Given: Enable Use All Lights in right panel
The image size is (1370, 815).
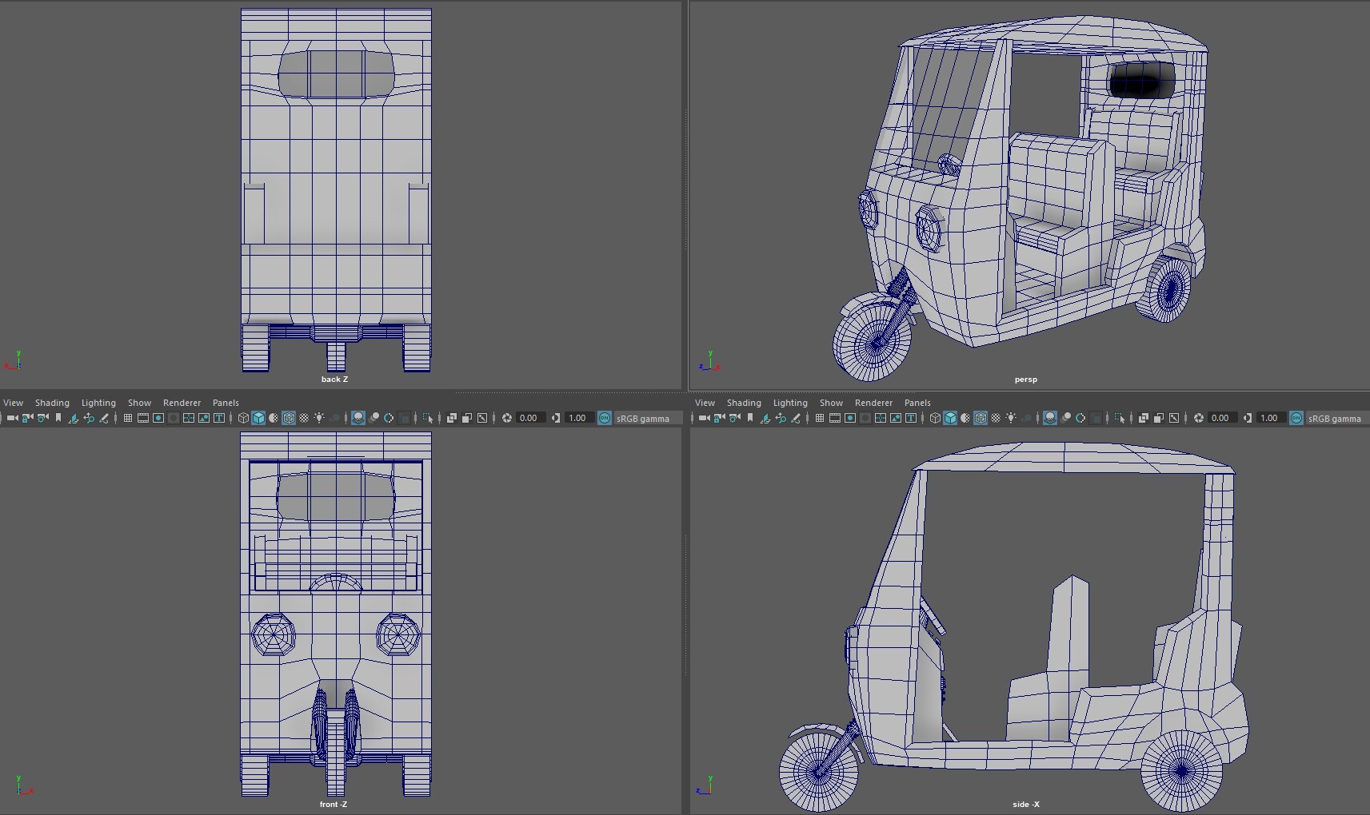Looking at the screenshot, I should [x=1011, y=418].
